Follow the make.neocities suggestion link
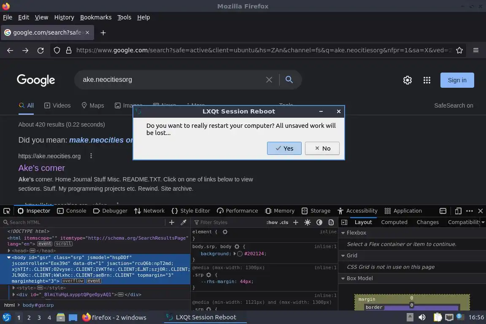486x324 pixels. [x=101, y=140]
